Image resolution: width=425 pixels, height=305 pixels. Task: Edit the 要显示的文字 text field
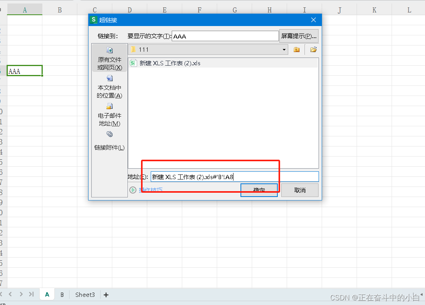[x=225, y=36]
